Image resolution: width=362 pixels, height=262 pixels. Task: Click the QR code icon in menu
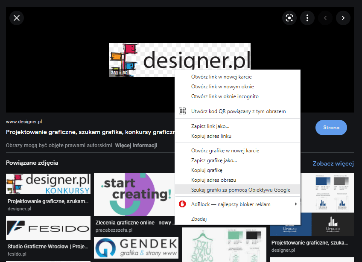tap(183, 111)
